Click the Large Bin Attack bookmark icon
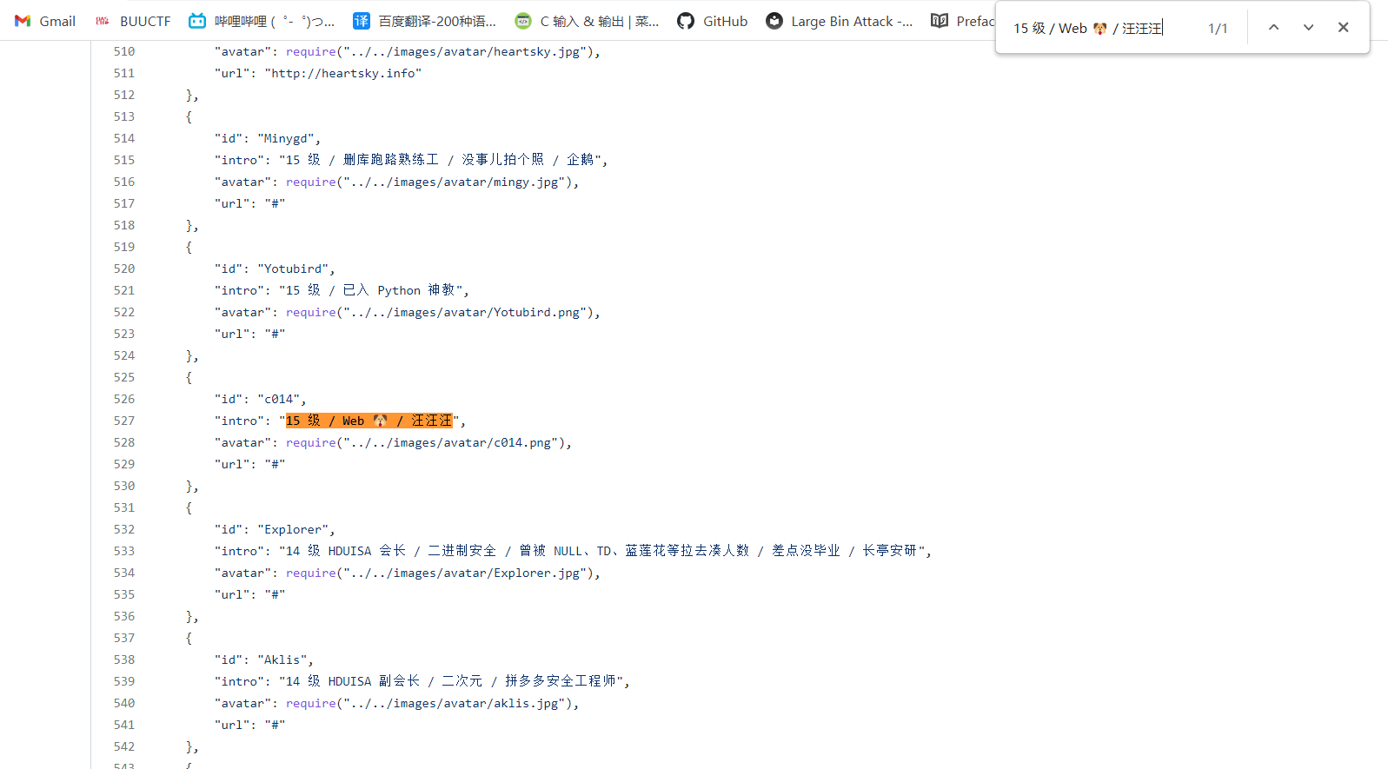The image size is (1388, 769). pyautogui.click(x=774, y=21)
